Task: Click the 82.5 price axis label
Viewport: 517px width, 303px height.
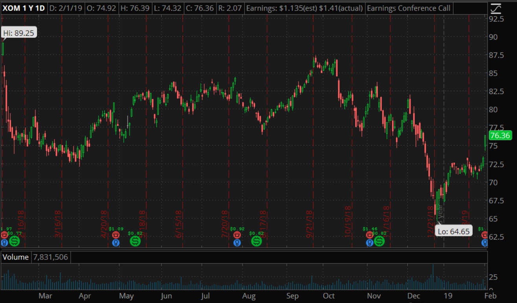Action: [497, 91]
